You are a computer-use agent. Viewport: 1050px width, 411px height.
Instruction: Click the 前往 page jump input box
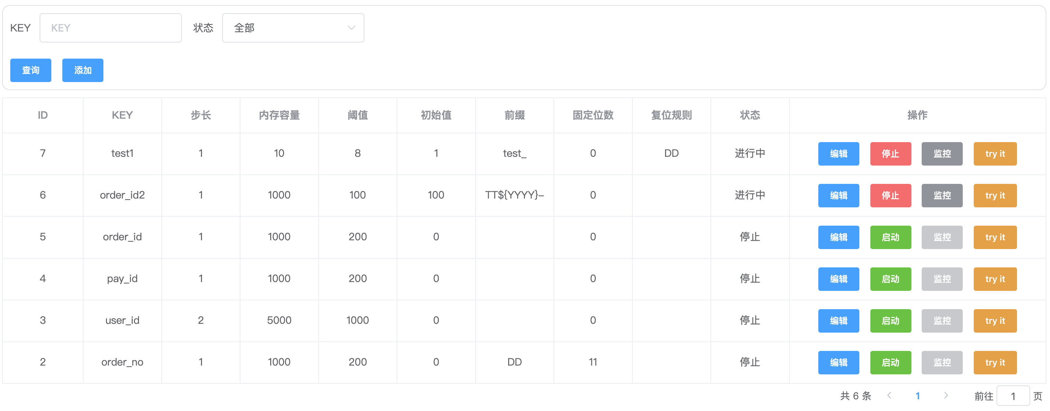(1013, 396)
